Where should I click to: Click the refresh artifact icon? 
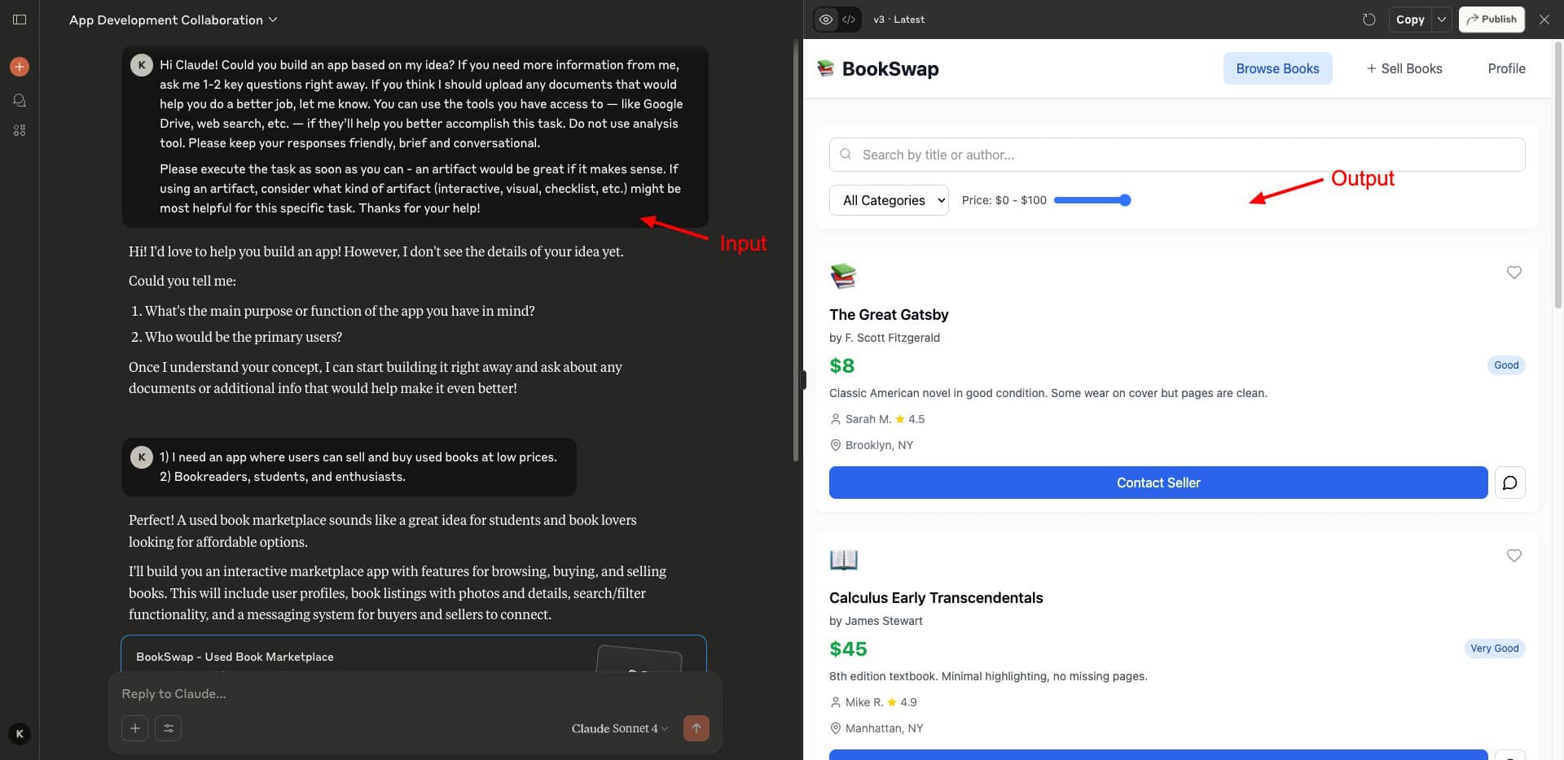pos(1368,20)
